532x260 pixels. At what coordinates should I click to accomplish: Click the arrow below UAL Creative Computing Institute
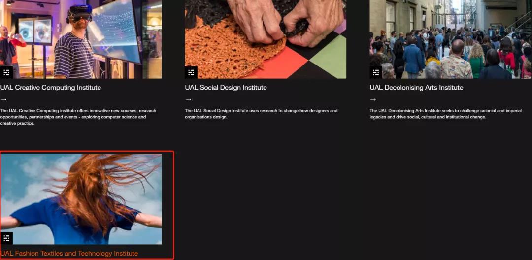tap(4, 99)
